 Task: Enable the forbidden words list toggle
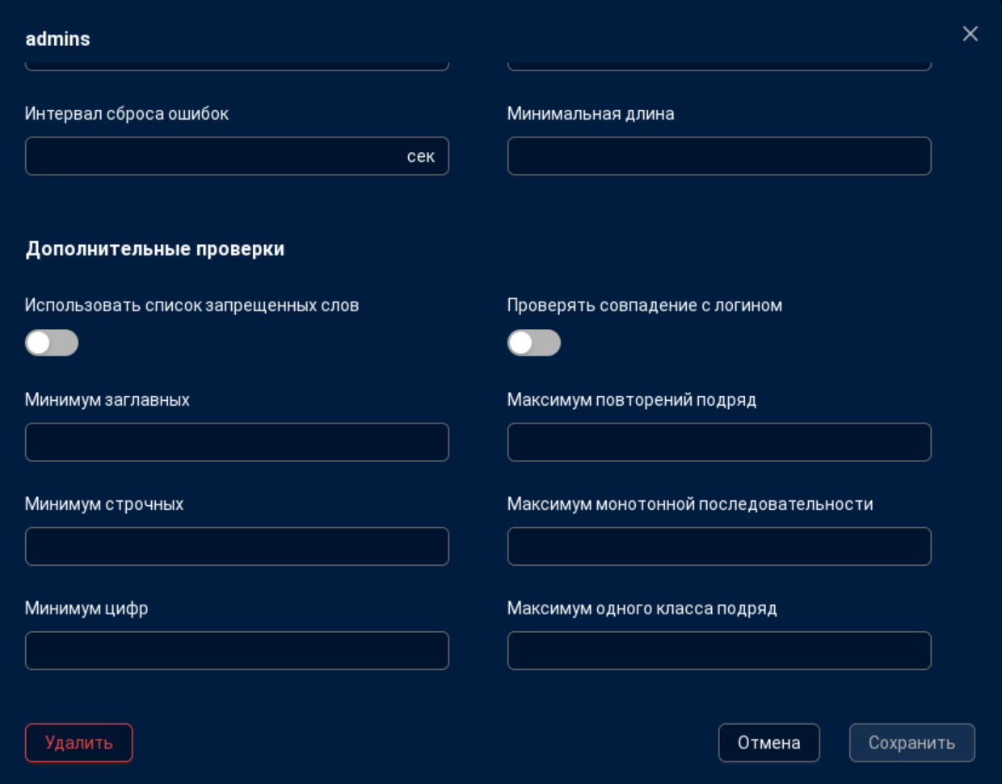(52, 343)
